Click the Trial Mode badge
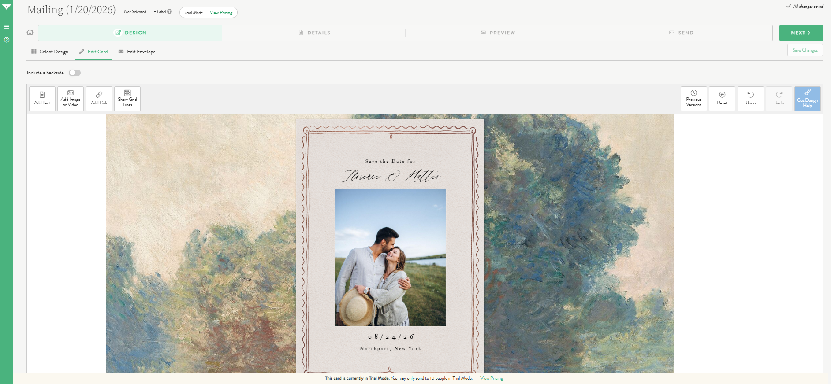Viewport: 831px width, 384px height. coord(194,12)
